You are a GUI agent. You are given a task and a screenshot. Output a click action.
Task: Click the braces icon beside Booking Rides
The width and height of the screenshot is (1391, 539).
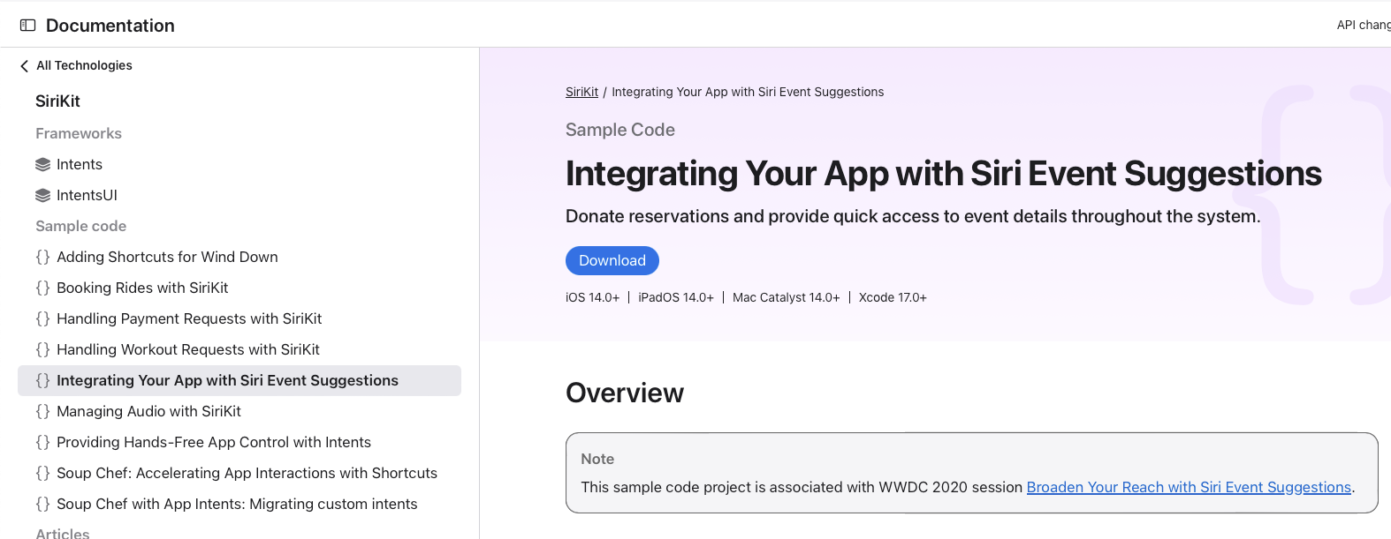pos(42,288)
